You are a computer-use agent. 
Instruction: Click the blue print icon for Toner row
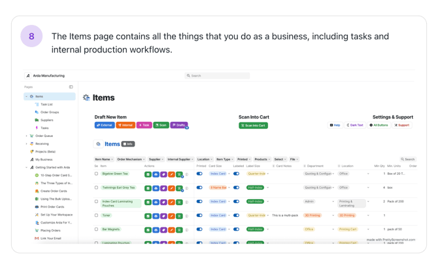pos(156,216)
